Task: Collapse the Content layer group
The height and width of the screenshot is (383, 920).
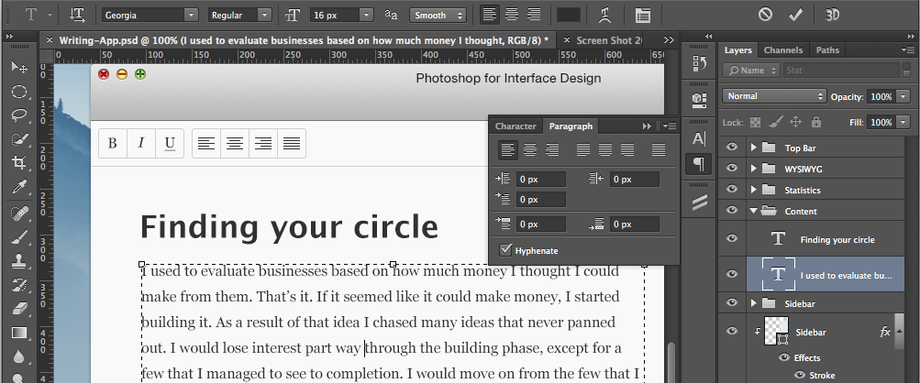Action: (x=753, y=211)
